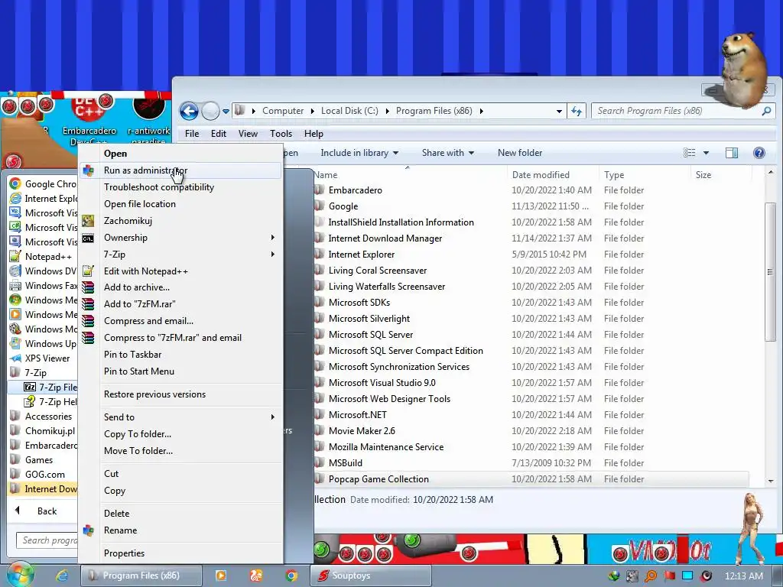783x587 pixels.
Task: Click Accessories folder in Start menu
Action: (x=41, y=417)
